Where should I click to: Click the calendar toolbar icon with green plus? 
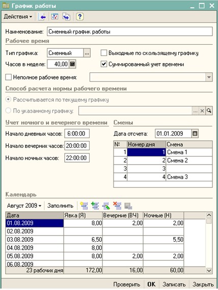point(95,206)
